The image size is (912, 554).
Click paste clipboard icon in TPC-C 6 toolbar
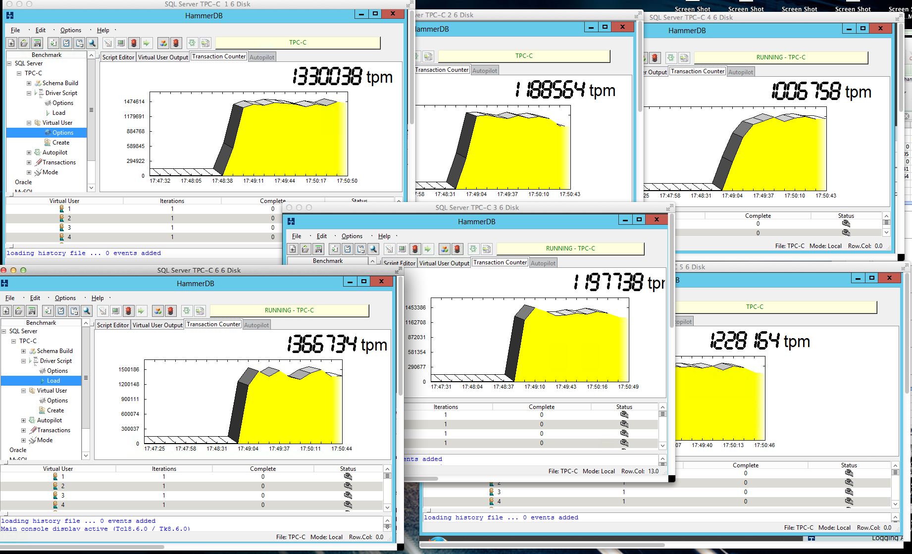pos(74,311)
